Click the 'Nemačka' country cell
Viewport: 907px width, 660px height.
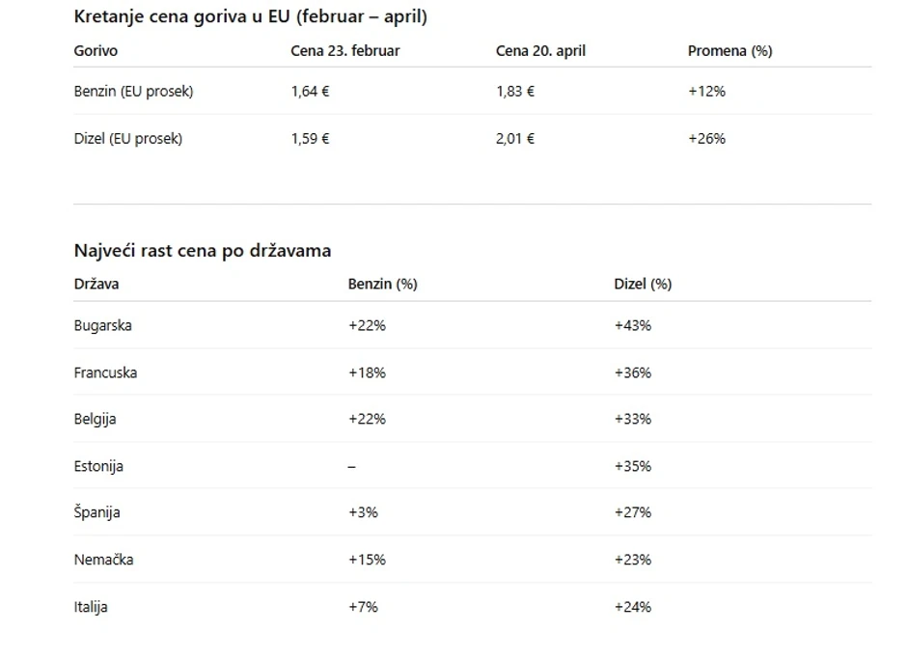click(x=103, y=560)
